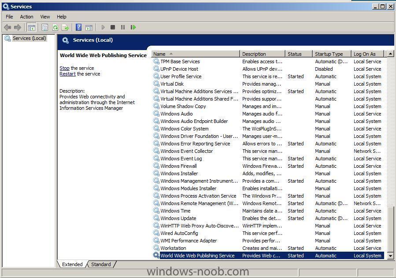This screenshot has width=396, height=278.
Task: Sort by the Log On As column header
Action: 368,54
